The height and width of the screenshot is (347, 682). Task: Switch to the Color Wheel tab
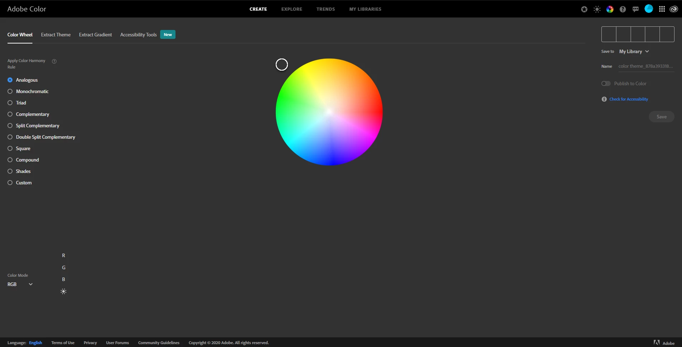[x=20, y=35]
